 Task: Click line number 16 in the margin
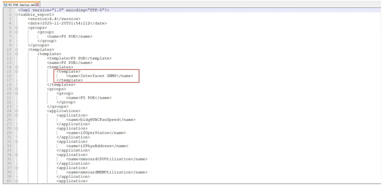pyautogui.click(x=9, y=76)
